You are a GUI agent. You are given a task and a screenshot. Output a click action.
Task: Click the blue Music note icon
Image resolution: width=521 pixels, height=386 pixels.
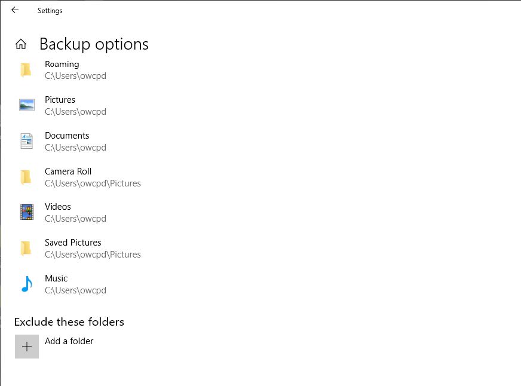pos(26,284)
